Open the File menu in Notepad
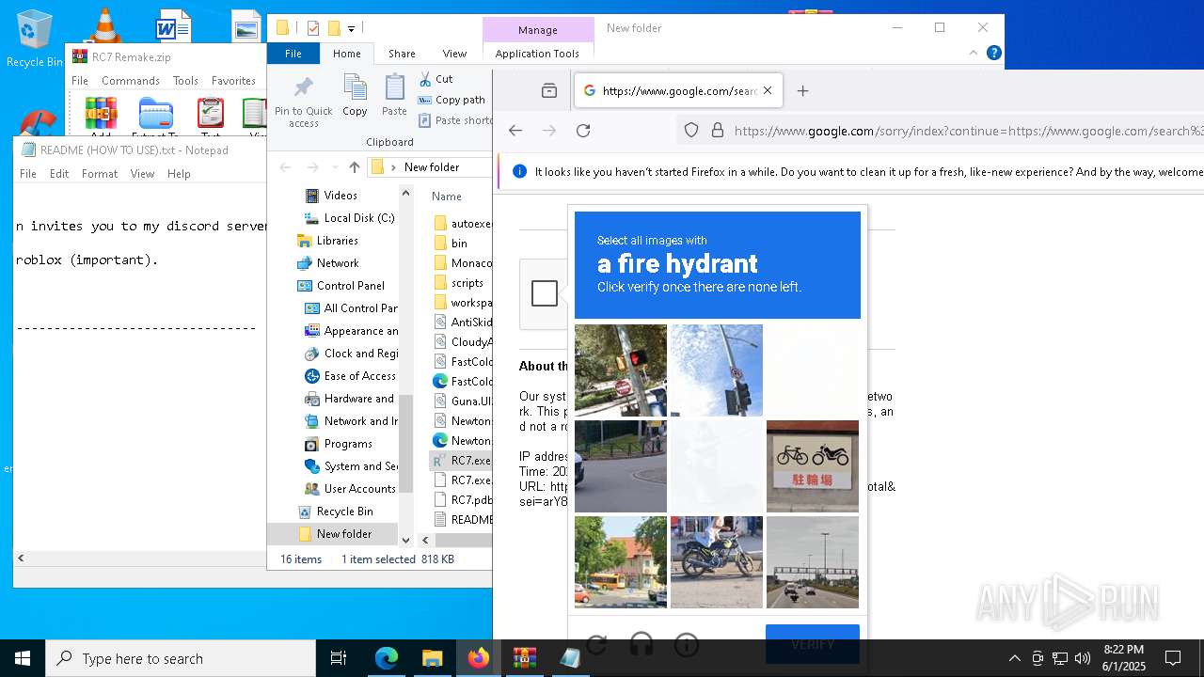 click(28, 174)
